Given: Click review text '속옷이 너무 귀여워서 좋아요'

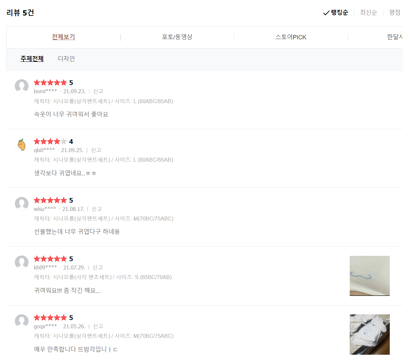Looking at the screenshot, I should [x=71, y=114].
